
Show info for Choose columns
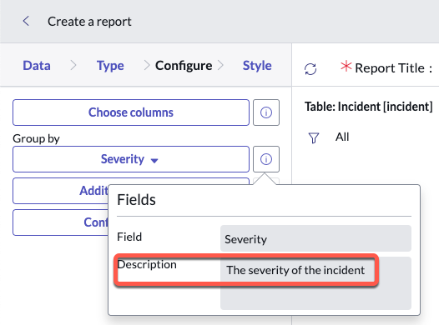pyautogui.click(x=266, y=112)
